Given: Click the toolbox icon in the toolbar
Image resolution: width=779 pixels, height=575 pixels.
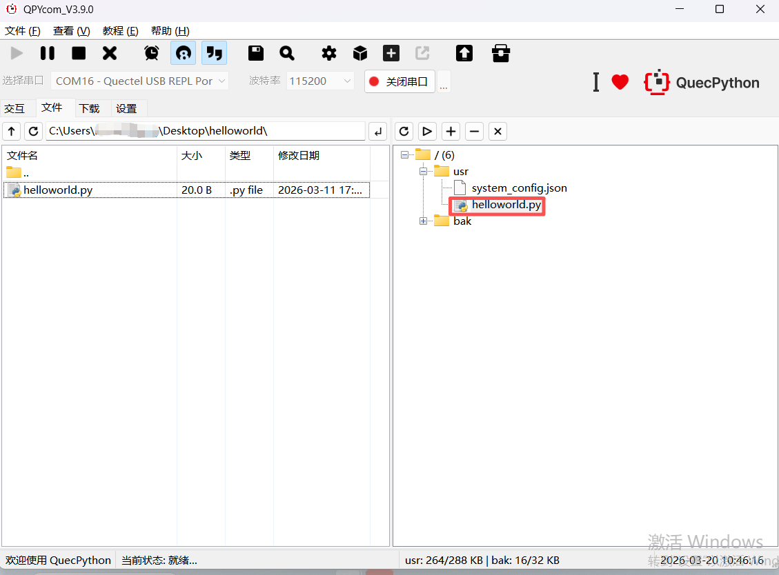Looking at the screenshot, I should tap(501, 53).
